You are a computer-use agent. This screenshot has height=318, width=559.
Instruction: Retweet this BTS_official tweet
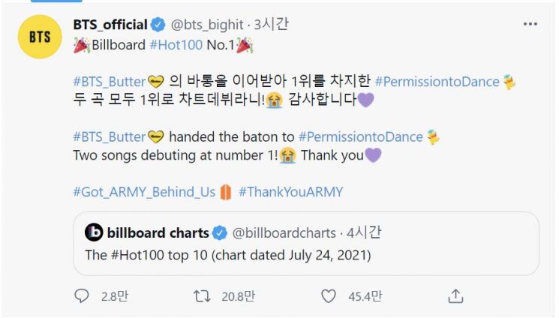pos(203,296)
